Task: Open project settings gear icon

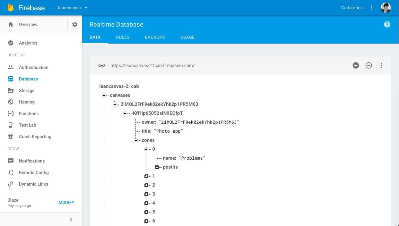Action: pyautogui.click(x=75, y=24)
